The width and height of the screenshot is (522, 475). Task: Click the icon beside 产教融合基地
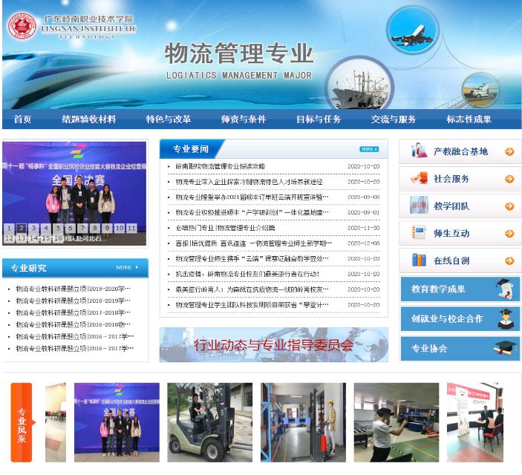point(419,151)
